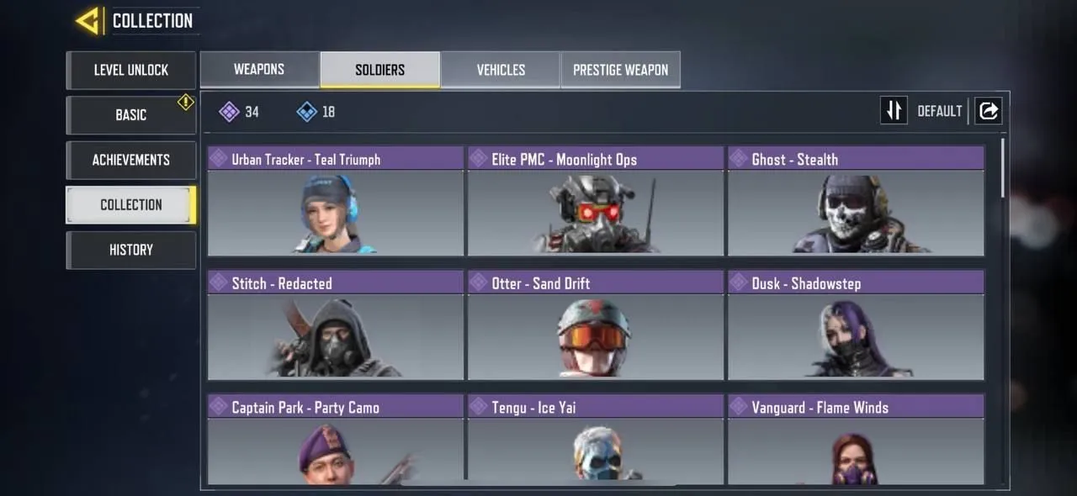1077x496 pixels.
Task: Select the Stitch Redacted soldier card
Action: pyautogui.click(x=336, y=325)
